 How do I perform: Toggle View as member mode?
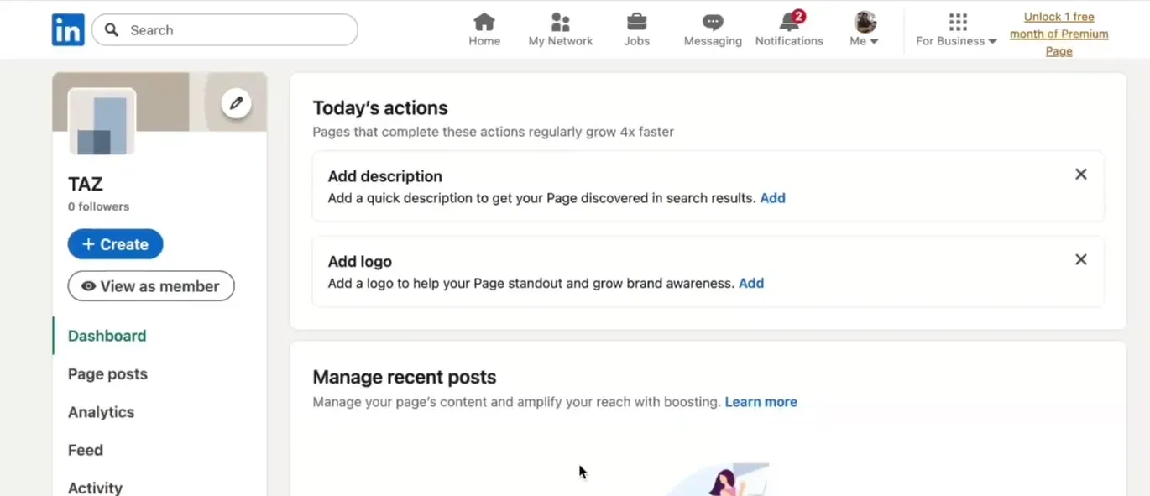(x=151, y=286)
